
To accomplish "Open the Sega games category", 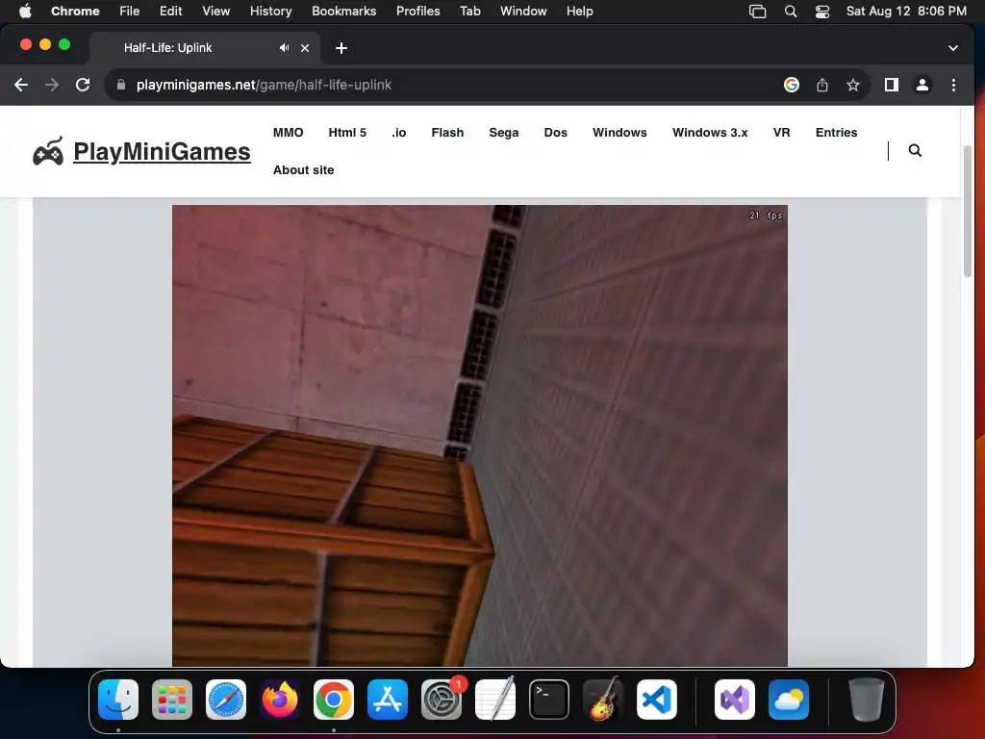I will [504, 133].
